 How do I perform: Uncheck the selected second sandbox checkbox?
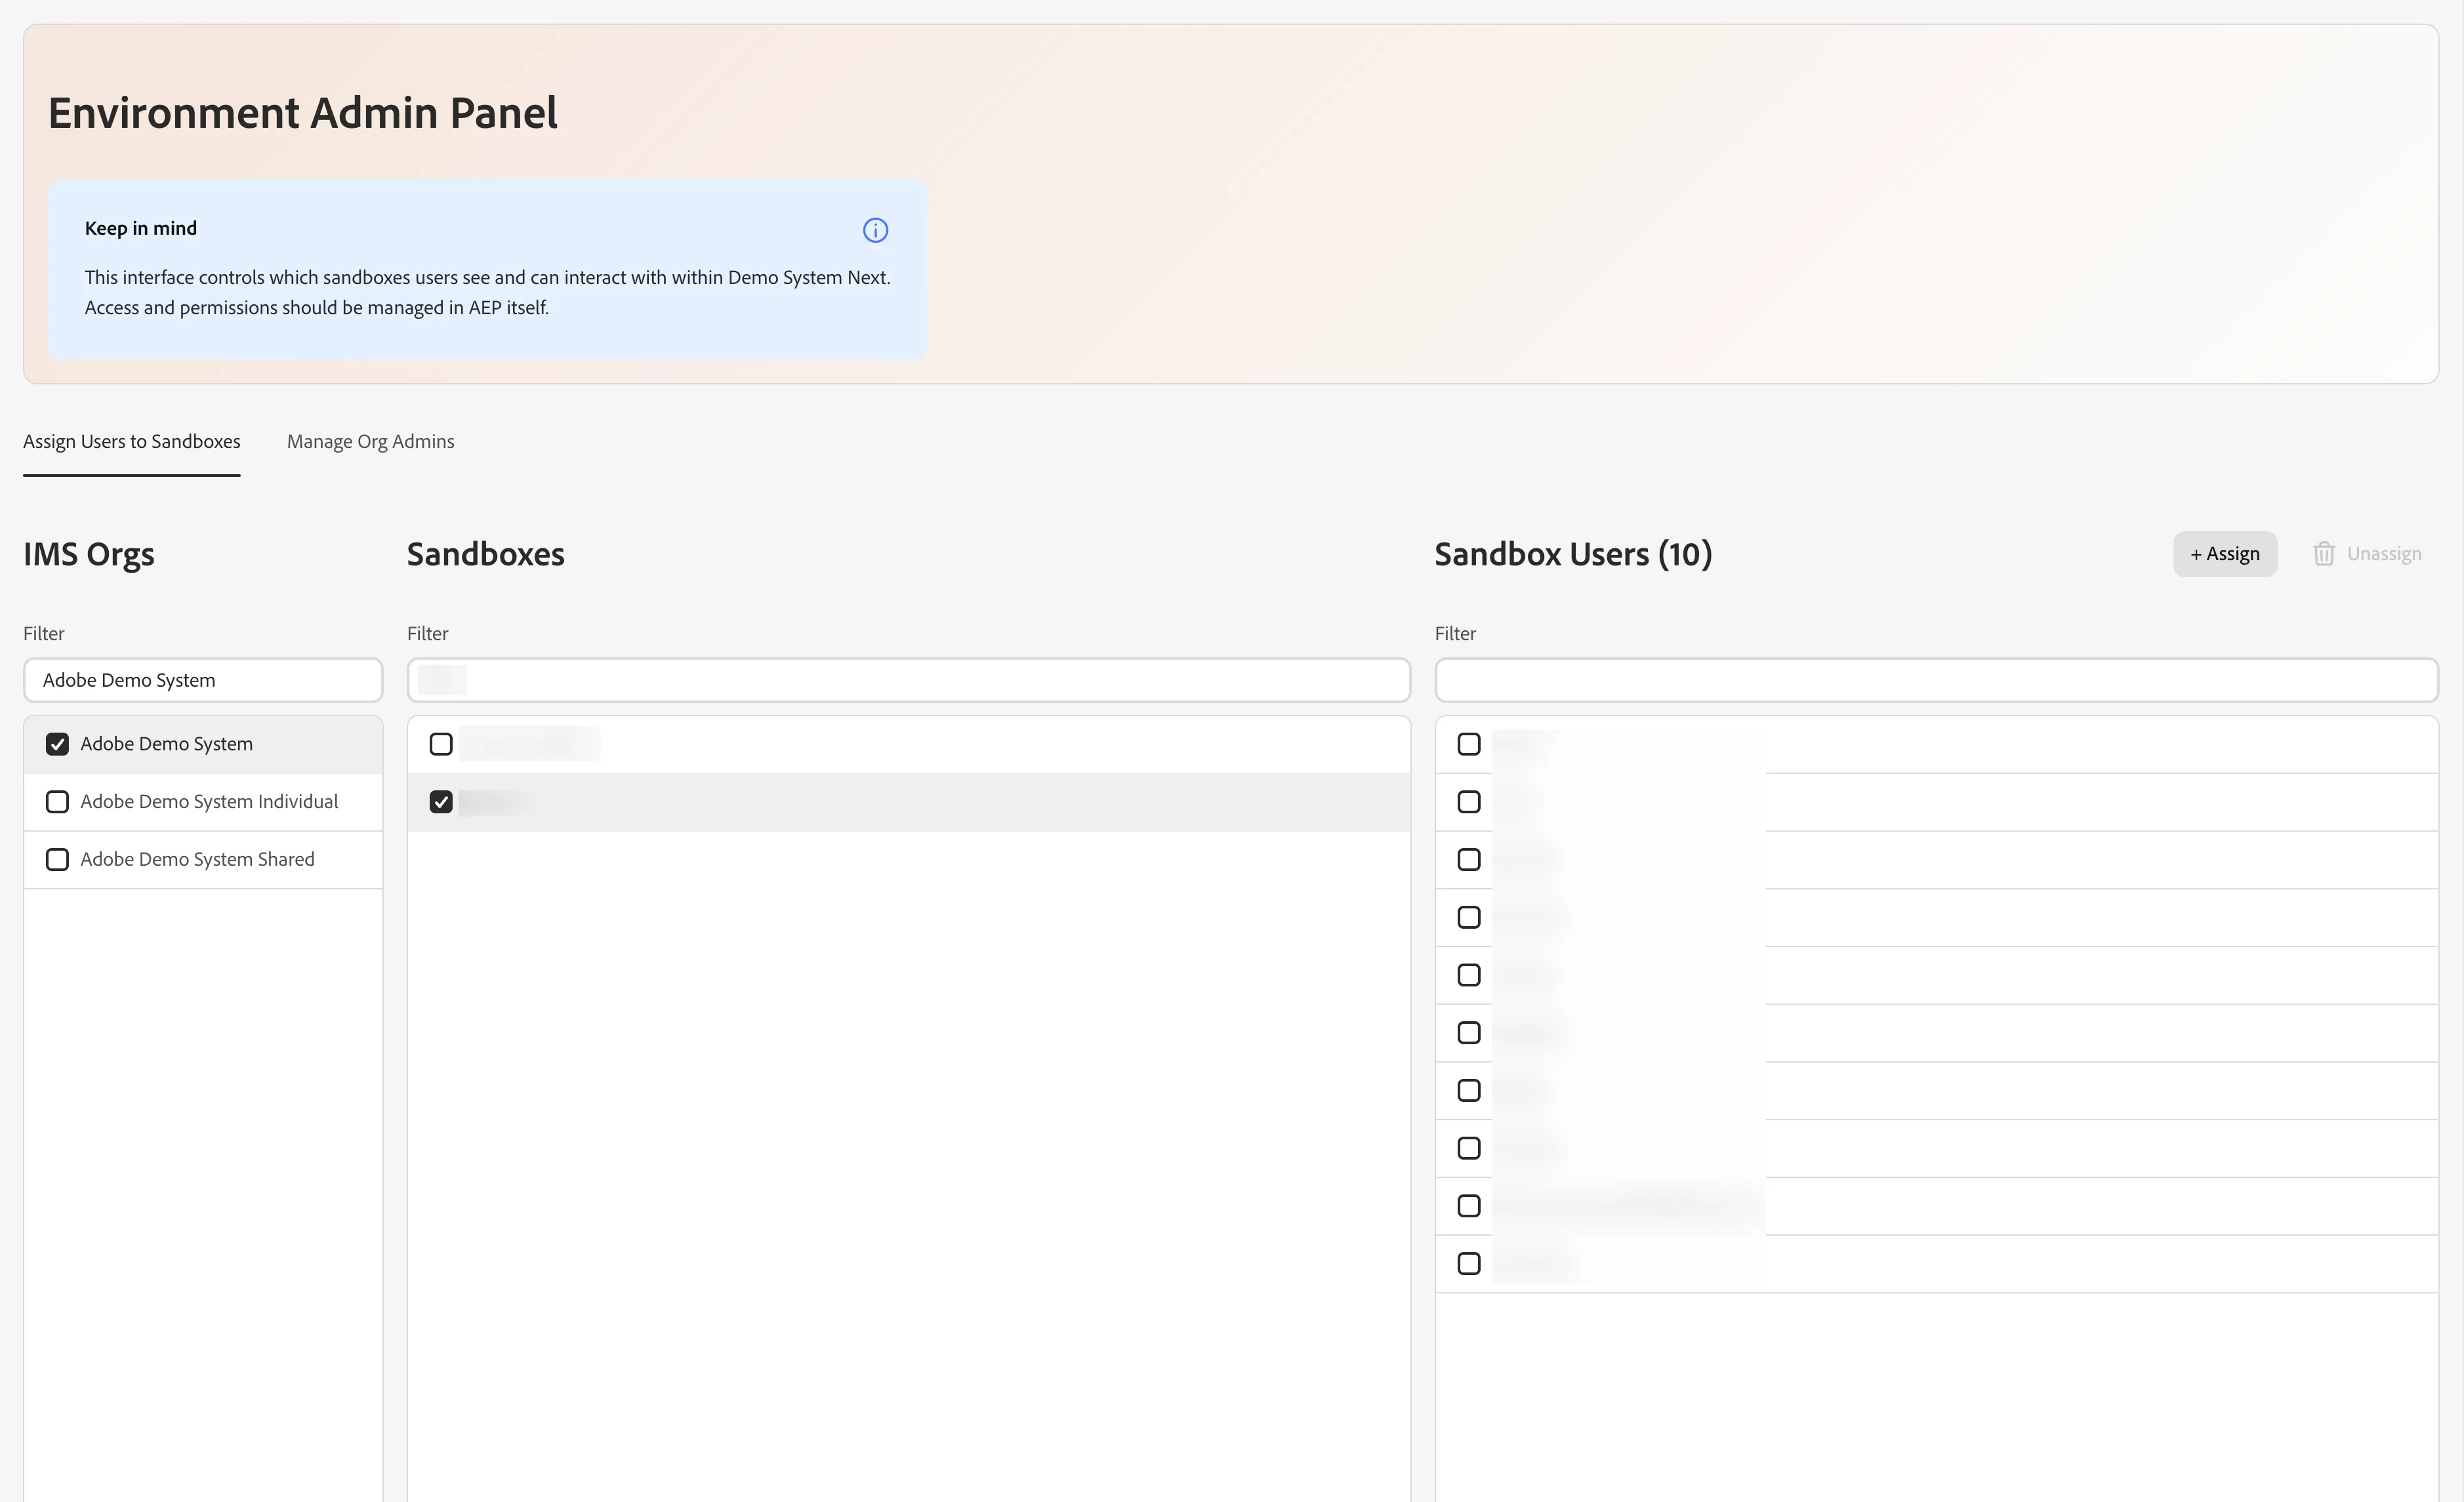[441, 802]
